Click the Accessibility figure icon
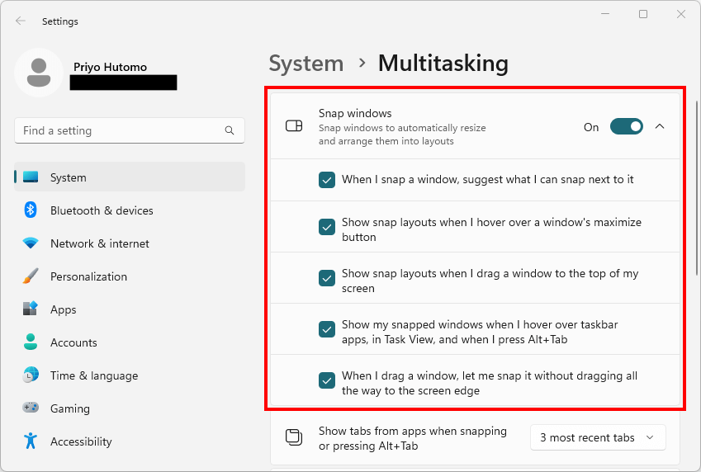 [31, 441]
